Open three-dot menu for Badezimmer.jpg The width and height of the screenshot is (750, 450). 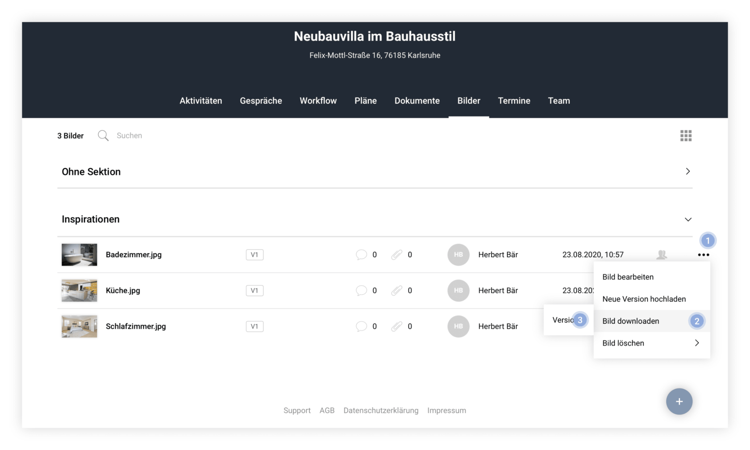click(703, 255)
